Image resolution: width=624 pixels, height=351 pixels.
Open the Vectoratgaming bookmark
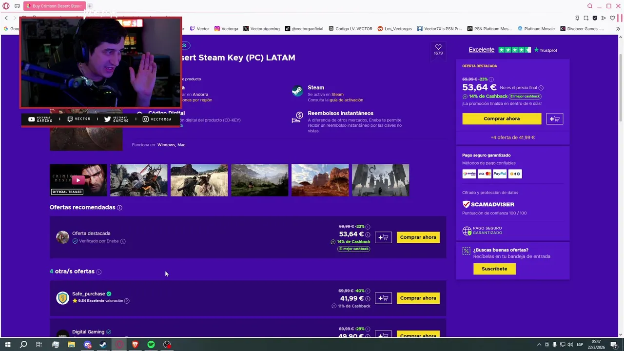(261, 29)
